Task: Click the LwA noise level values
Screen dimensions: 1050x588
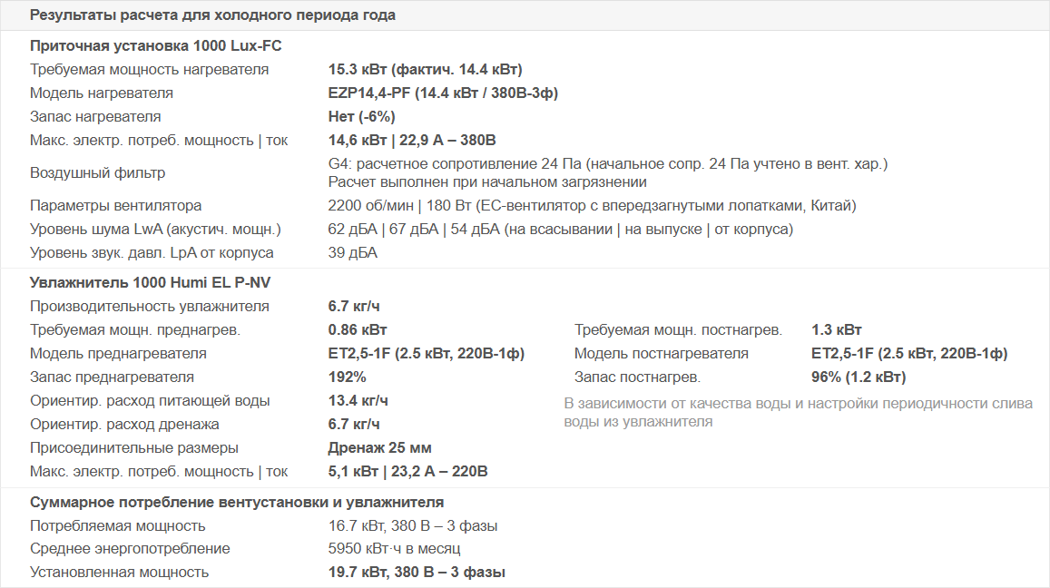Action: [x=560, y=230]
